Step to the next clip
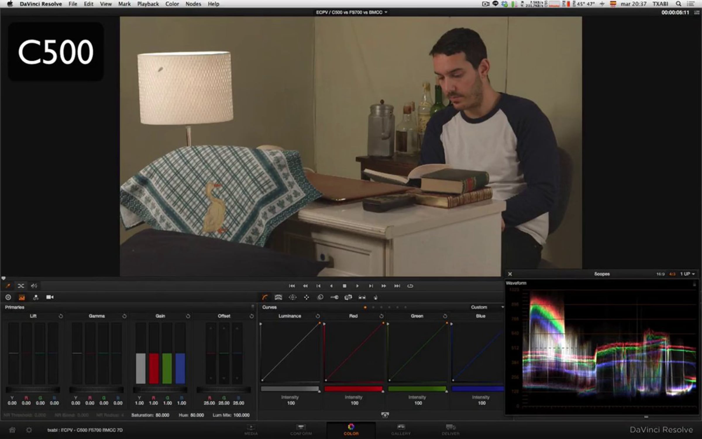702x439 pixels. click(x=371, y=286)
